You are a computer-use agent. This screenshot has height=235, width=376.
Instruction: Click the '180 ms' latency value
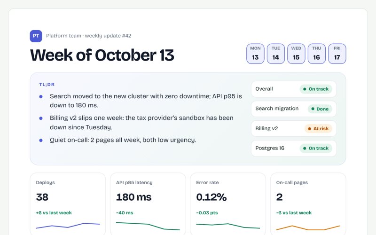134,197
